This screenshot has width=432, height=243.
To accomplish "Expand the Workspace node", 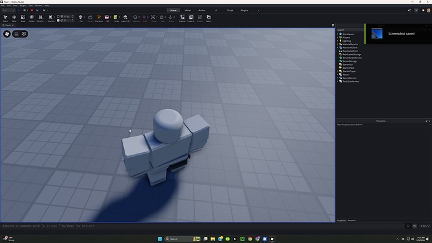I will [338, 34].
